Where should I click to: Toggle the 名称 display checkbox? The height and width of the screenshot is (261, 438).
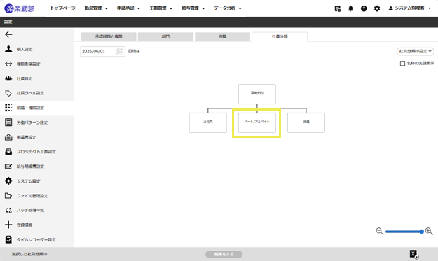tap(402, 64)
